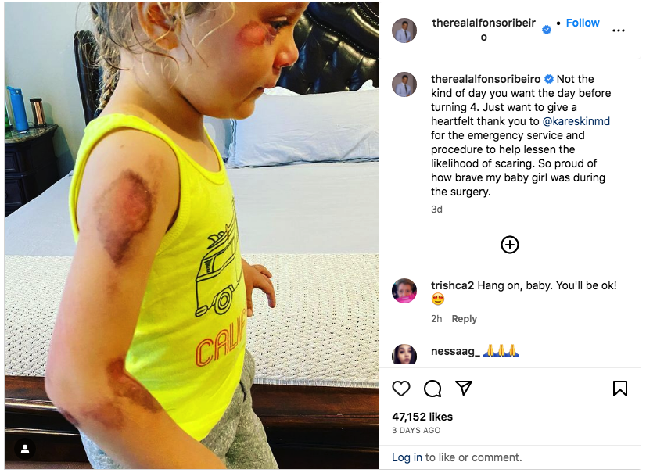Screen dimensions: 646x473
Task: Follow therealalfonsoribeiro account
Action: point(583,23)
